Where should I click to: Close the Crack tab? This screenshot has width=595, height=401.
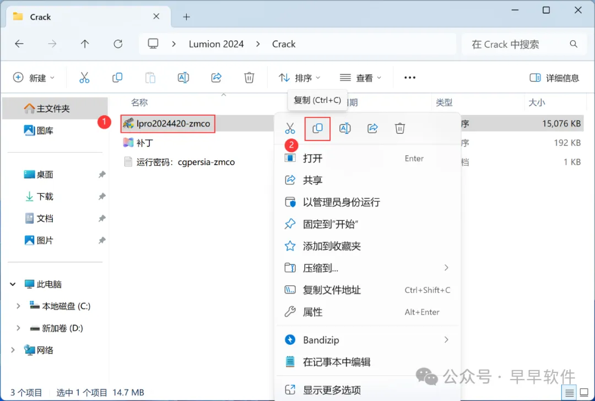pyautogui.click(x=156, y=17)
